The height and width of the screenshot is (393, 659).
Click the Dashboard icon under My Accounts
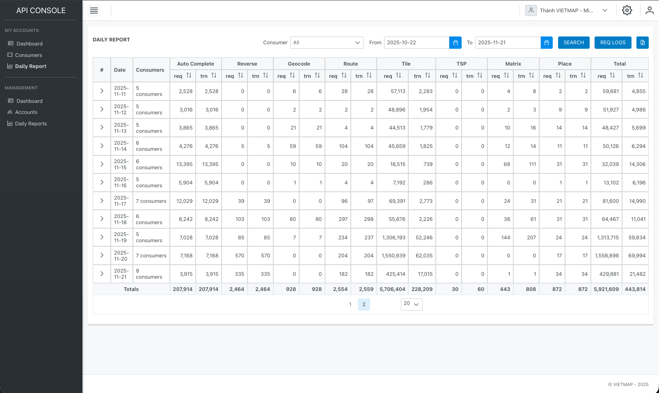pos(10,43)
